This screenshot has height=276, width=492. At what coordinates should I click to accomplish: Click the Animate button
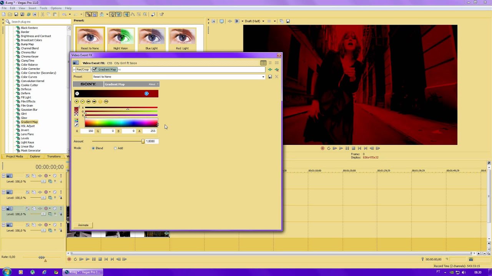[83, 225]
